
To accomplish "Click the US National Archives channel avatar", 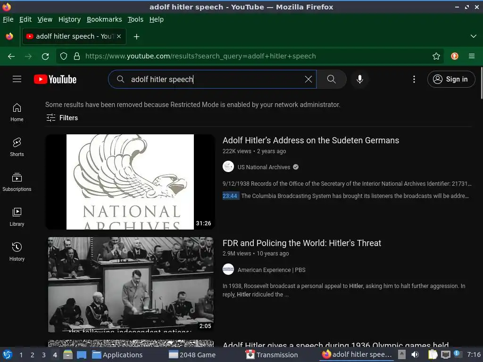I will [228, 167].
